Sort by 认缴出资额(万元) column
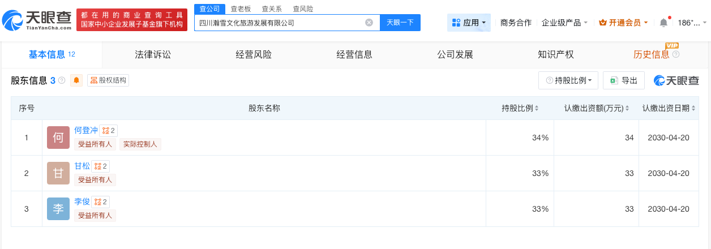The image size is (711, 249). (x=596, y=108)
